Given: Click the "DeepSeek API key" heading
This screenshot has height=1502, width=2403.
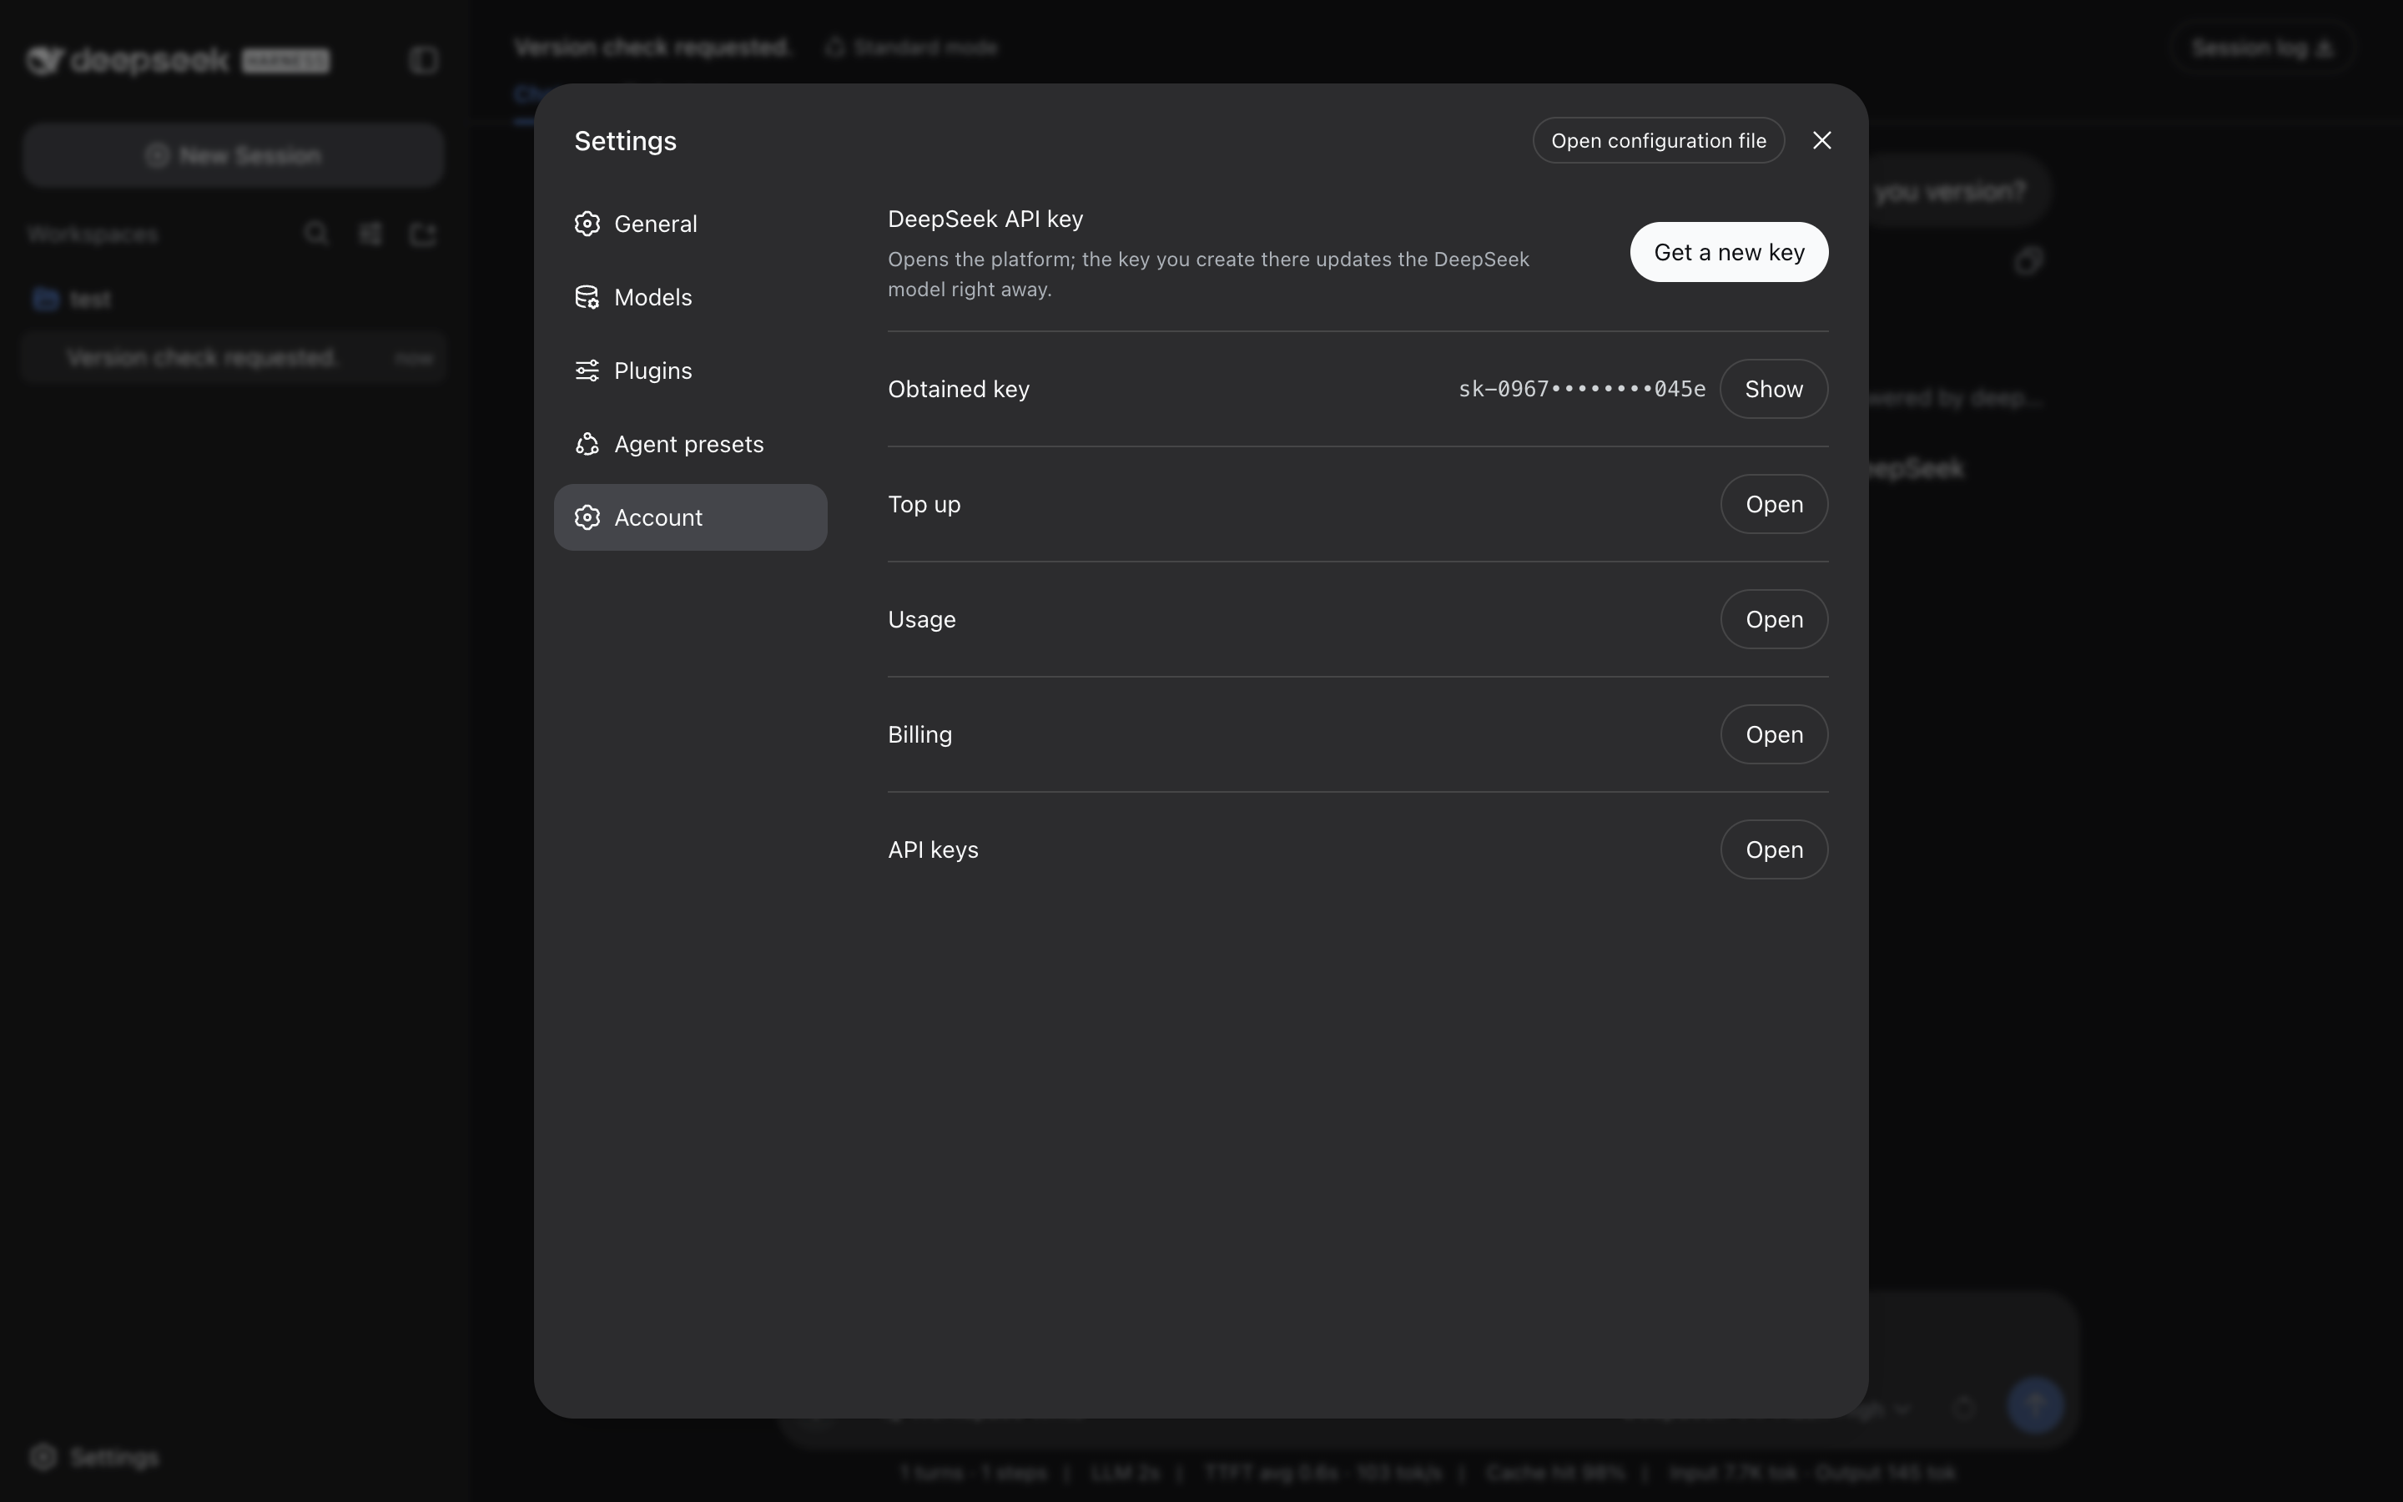Looking at the screenshot, I should point(985,219).
